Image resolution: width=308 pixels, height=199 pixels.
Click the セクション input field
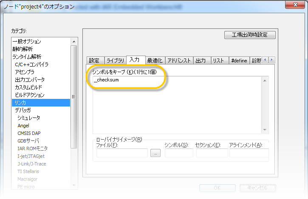(x=212, y=153)
